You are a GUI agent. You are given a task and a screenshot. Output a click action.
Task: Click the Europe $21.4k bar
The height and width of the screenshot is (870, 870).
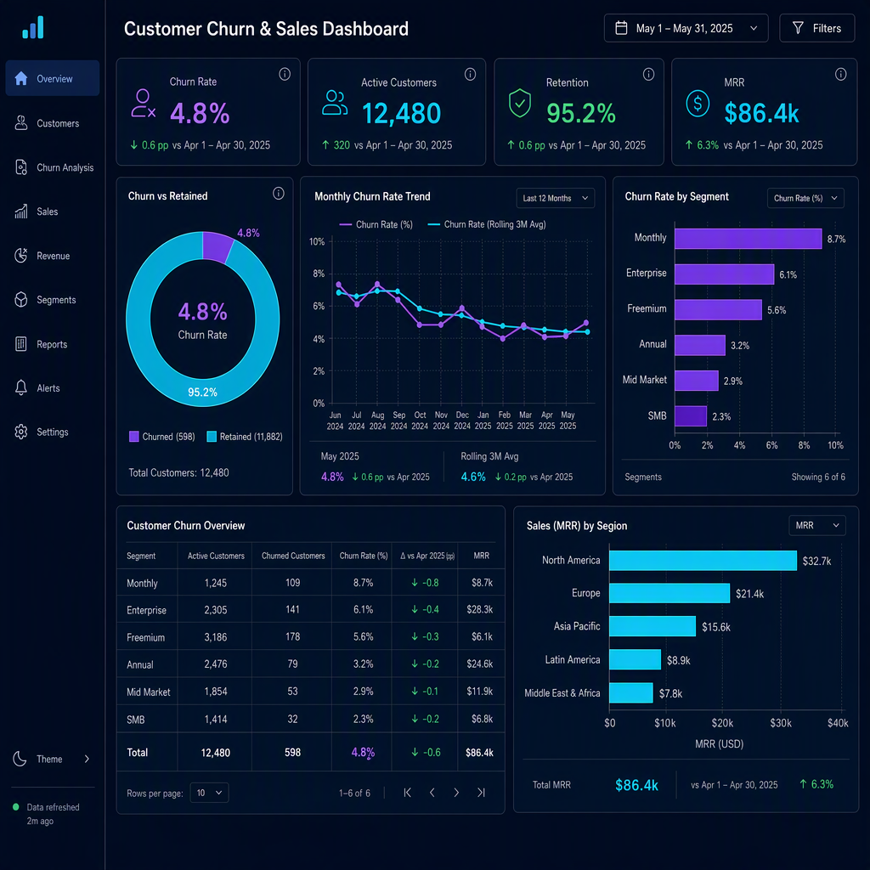669,593
